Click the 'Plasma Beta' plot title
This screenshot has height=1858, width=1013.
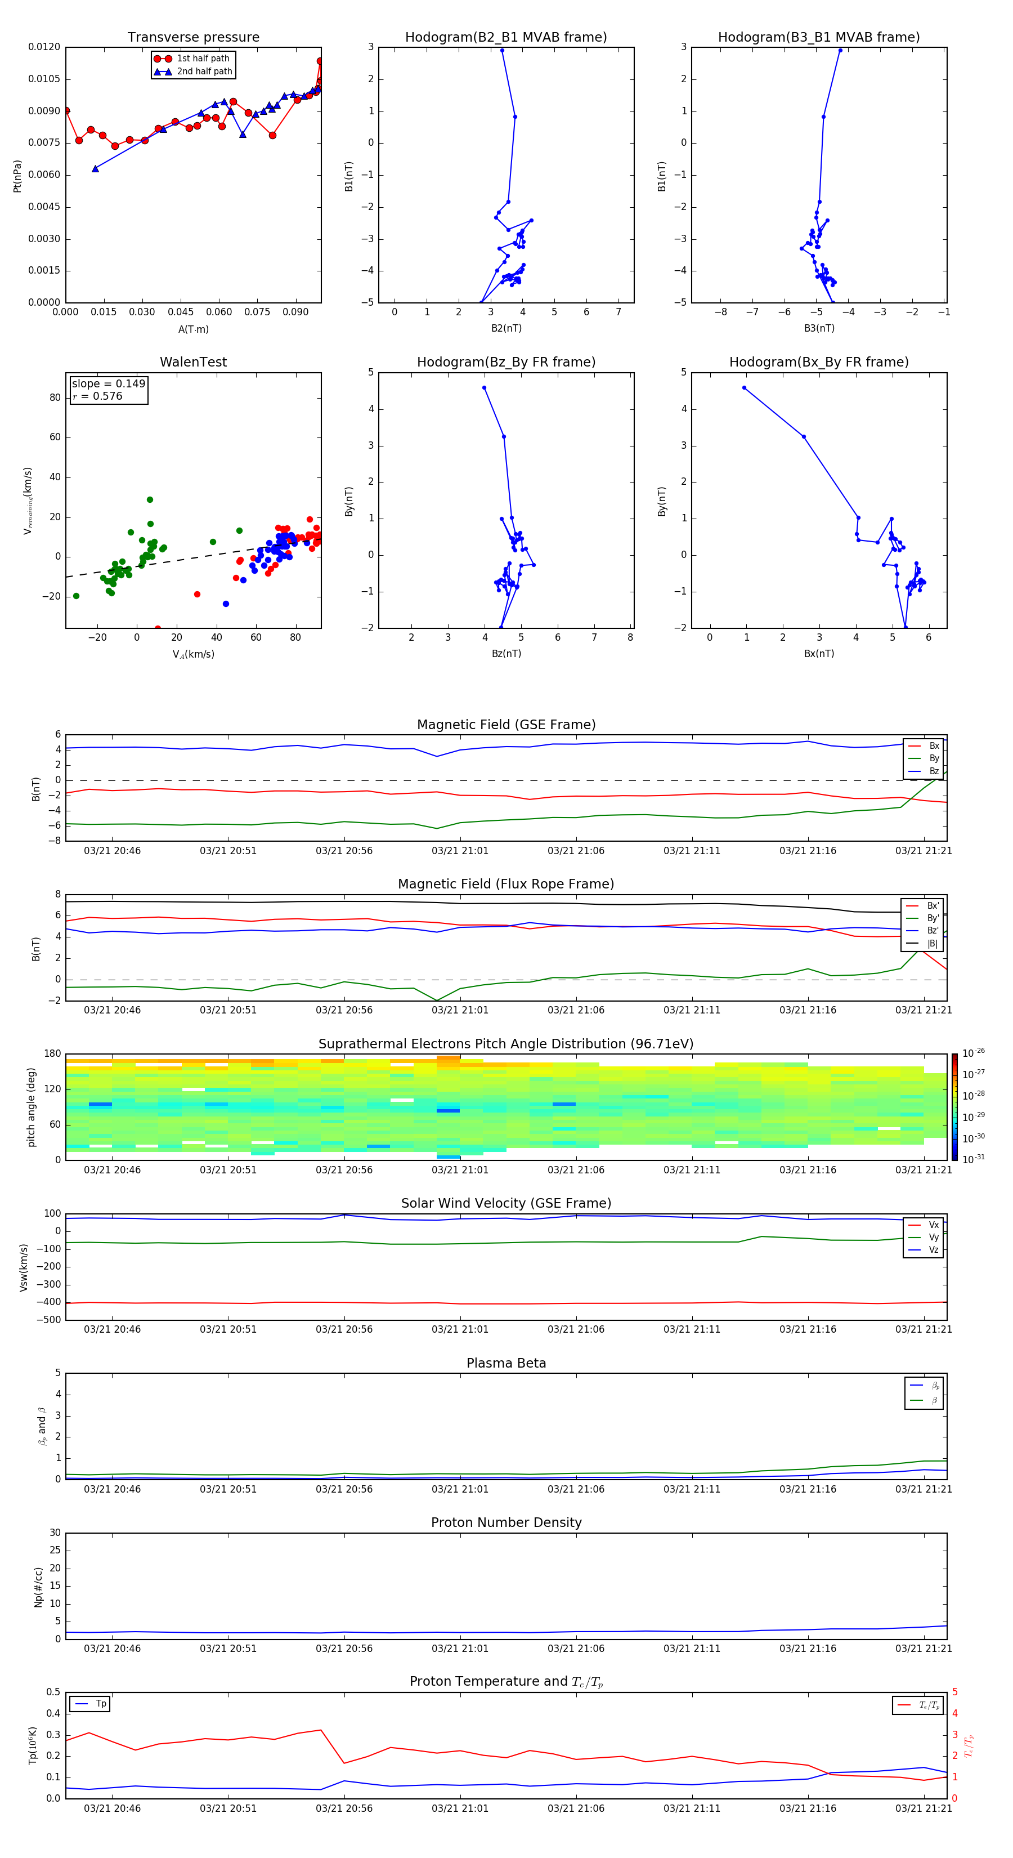pyautogui.click(x=506, y=1363)
